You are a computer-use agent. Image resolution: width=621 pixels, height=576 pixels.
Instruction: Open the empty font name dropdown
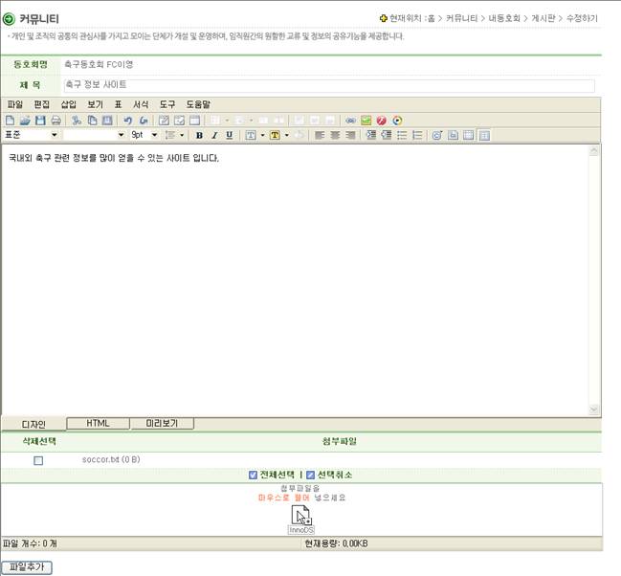pyautogui.click(x=121, y=136)
